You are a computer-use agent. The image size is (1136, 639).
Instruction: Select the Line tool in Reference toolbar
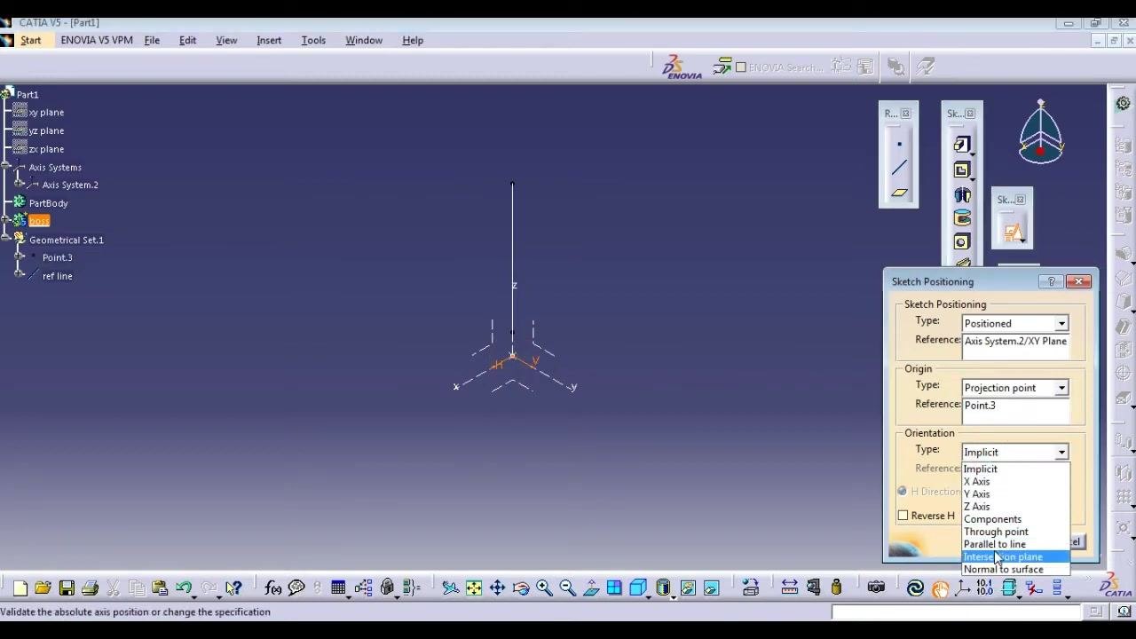tap(899, 168)
